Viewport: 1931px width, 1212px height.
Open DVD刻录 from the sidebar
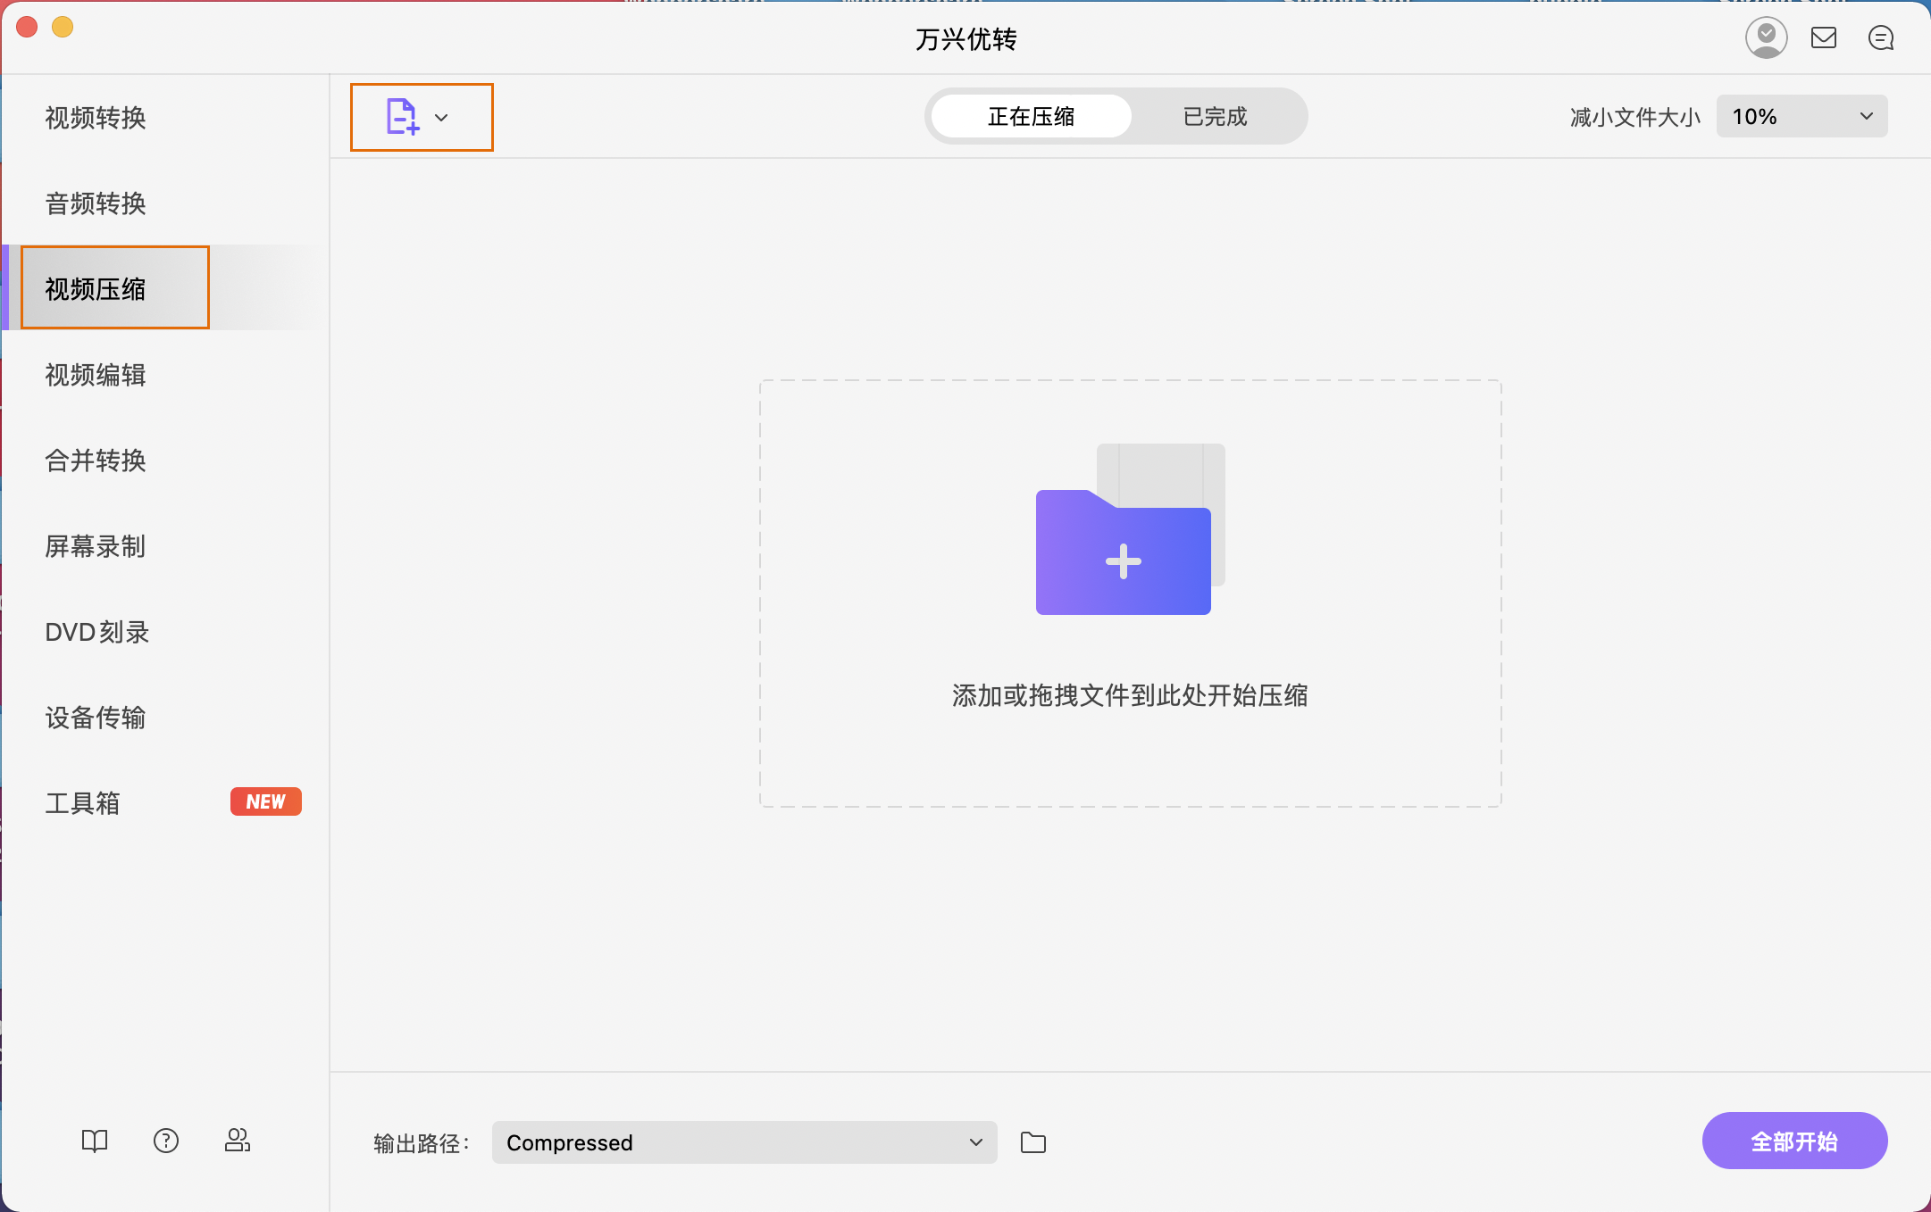click(97, 632)
